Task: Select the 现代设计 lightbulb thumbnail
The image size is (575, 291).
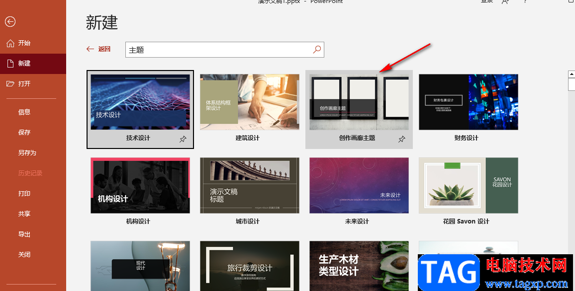Action: click(x=140, y=266)
